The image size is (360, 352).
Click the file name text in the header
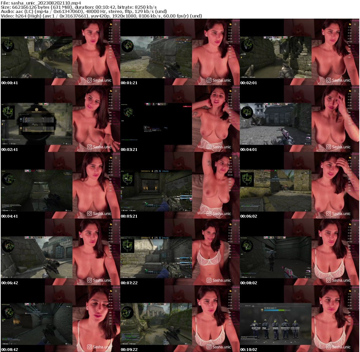(41, 3)
